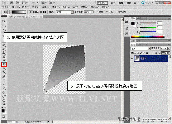Open gradient 模式 blend mode dropdown
The height and width of the screenshot is (124, 172).
(x=64, y=12)
